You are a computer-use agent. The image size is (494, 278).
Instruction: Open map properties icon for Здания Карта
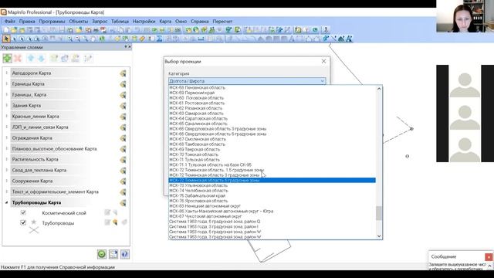pos(123,106)
